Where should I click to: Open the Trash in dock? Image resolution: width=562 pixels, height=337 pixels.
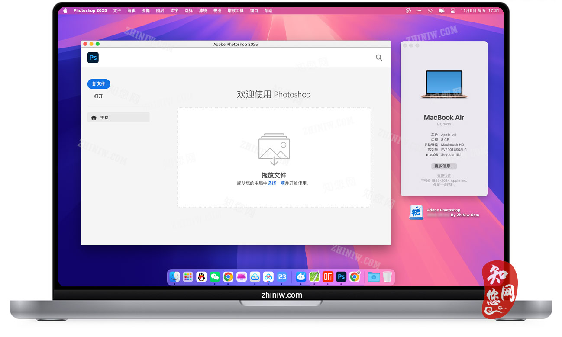[x=387, y=277]
